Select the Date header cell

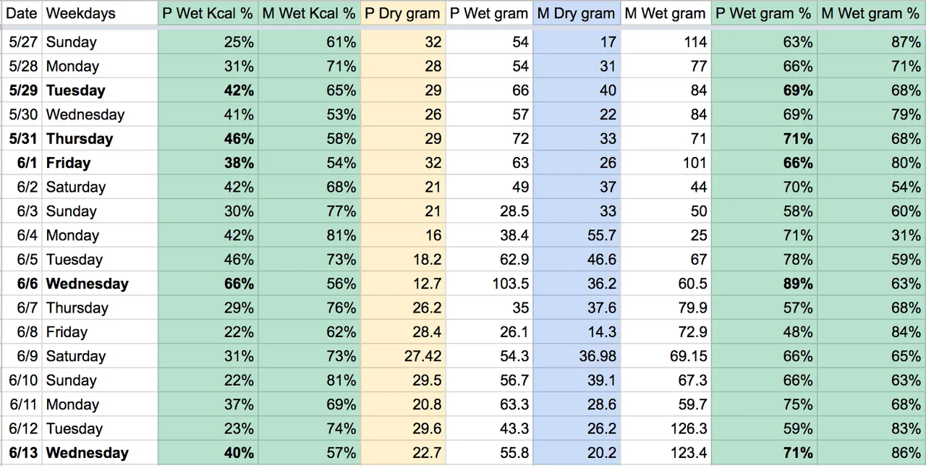tap(21, 13)
